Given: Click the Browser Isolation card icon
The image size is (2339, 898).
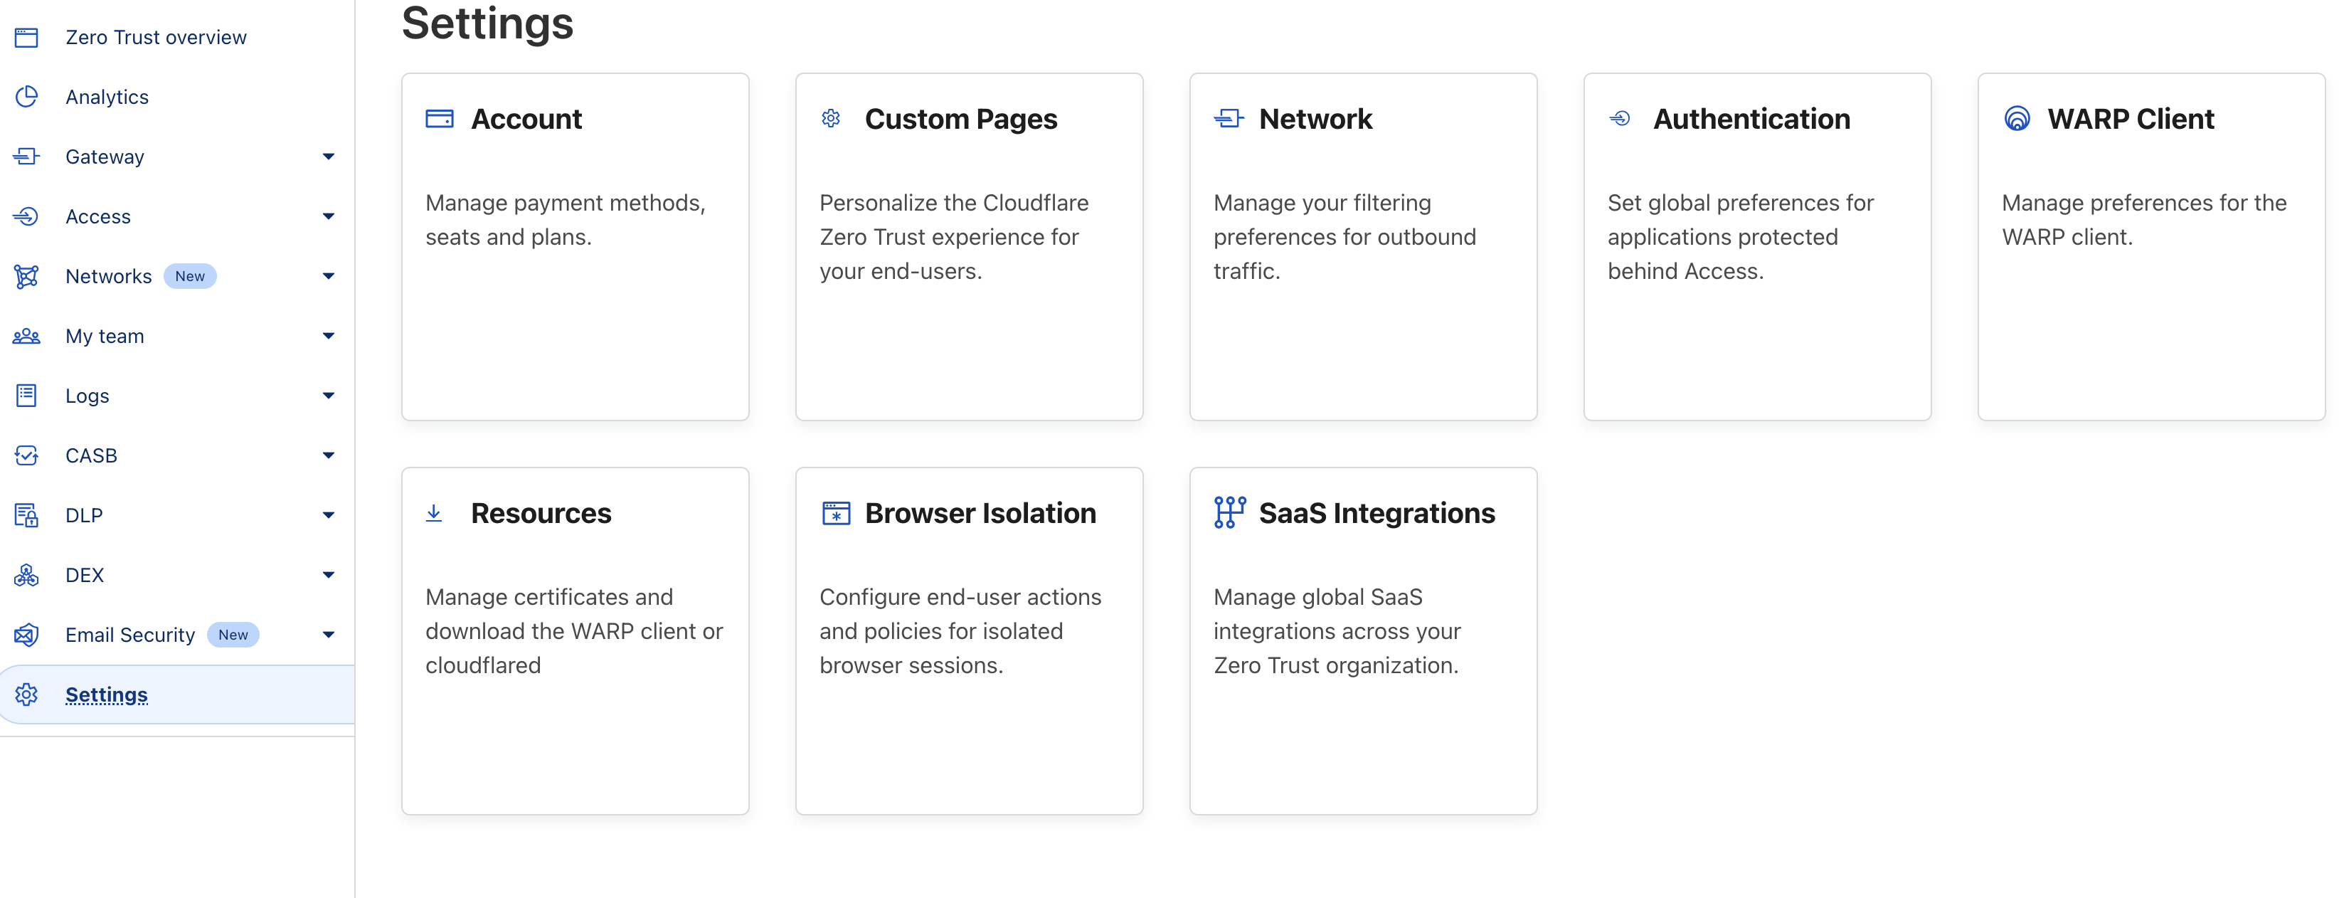Looking at the screenshot, I should 835,513.
